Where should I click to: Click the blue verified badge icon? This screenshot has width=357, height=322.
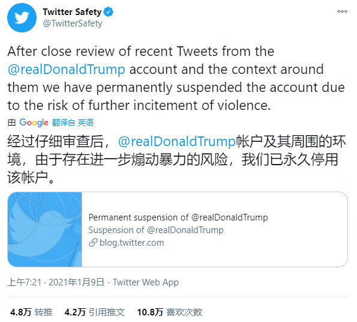109,12
